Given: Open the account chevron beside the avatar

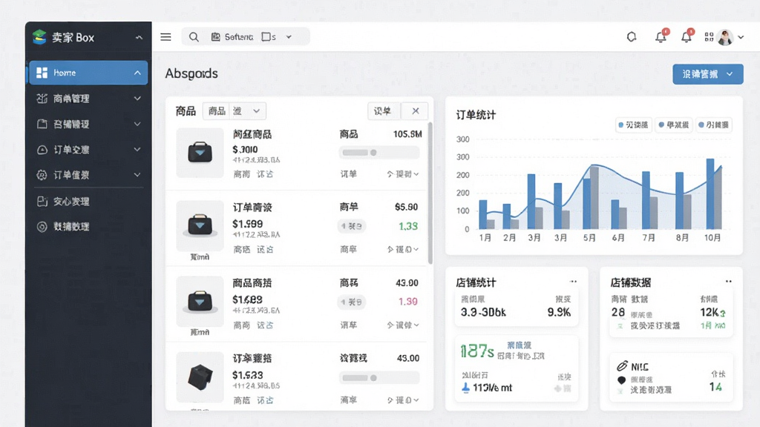Looking at the screenshot, I should pos(741,37).
